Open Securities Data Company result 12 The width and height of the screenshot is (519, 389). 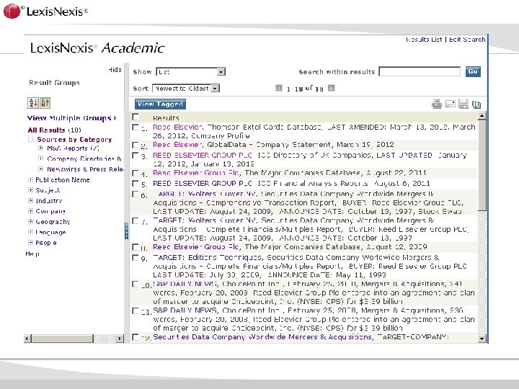262,336
